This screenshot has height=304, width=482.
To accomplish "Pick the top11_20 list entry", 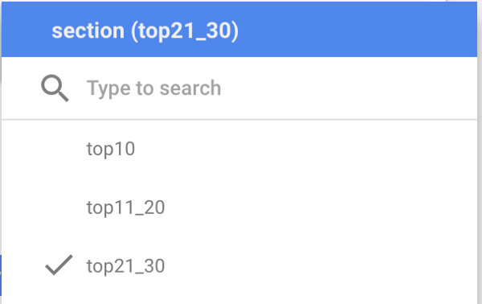I will [x=126, y=207].
